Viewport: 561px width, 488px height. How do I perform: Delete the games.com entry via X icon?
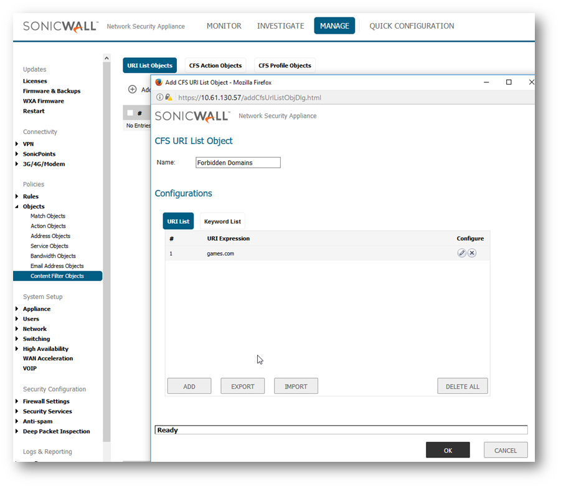click(x=472, y=253)
